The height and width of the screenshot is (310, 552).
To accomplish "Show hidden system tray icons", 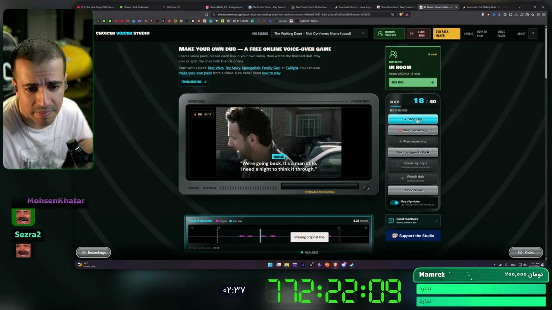I will 494,265.
